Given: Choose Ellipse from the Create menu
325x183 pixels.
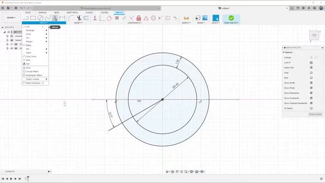Looking at the screenshot, I should coord(35,45).
